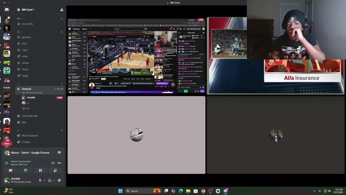Join the Main Channel voice channel
This screenshot has height=195, width=346.
tap(39, 135)
